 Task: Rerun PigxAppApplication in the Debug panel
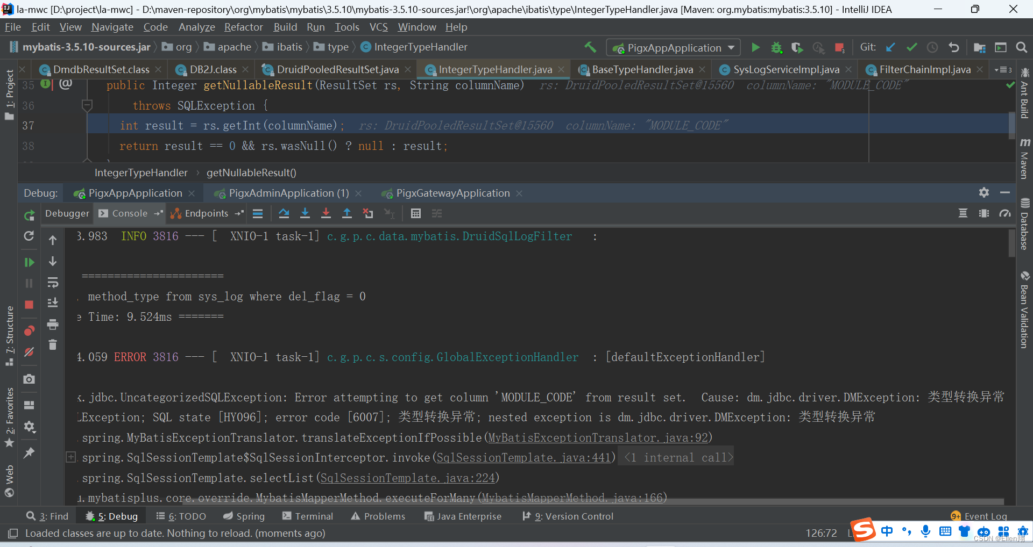coord(29,215)
